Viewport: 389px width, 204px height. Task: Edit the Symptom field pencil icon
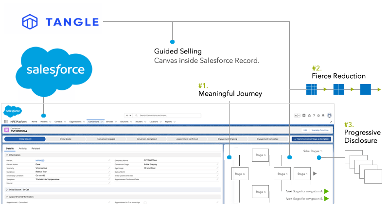pyautogui.click(x=109, y=179)
